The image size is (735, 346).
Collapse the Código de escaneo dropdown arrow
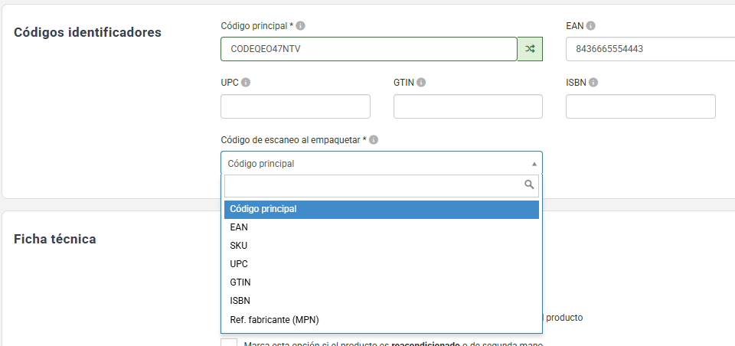[x=534, y=164]
